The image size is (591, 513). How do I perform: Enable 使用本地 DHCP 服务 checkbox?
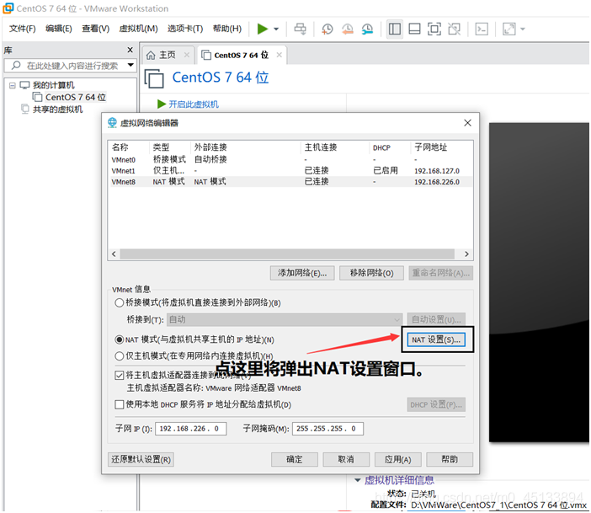click(x=119, y=404)
